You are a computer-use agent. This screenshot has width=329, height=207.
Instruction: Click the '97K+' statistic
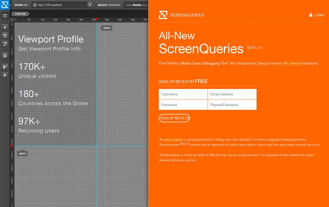point(29,121)
